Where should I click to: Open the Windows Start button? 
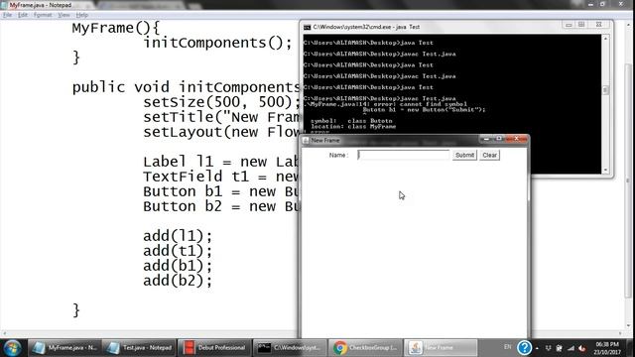(13, 348)
